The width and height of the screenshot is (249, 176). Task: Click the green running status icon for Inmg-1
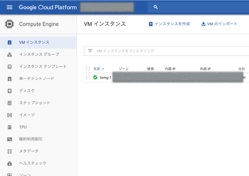click(x=95, y=77)
